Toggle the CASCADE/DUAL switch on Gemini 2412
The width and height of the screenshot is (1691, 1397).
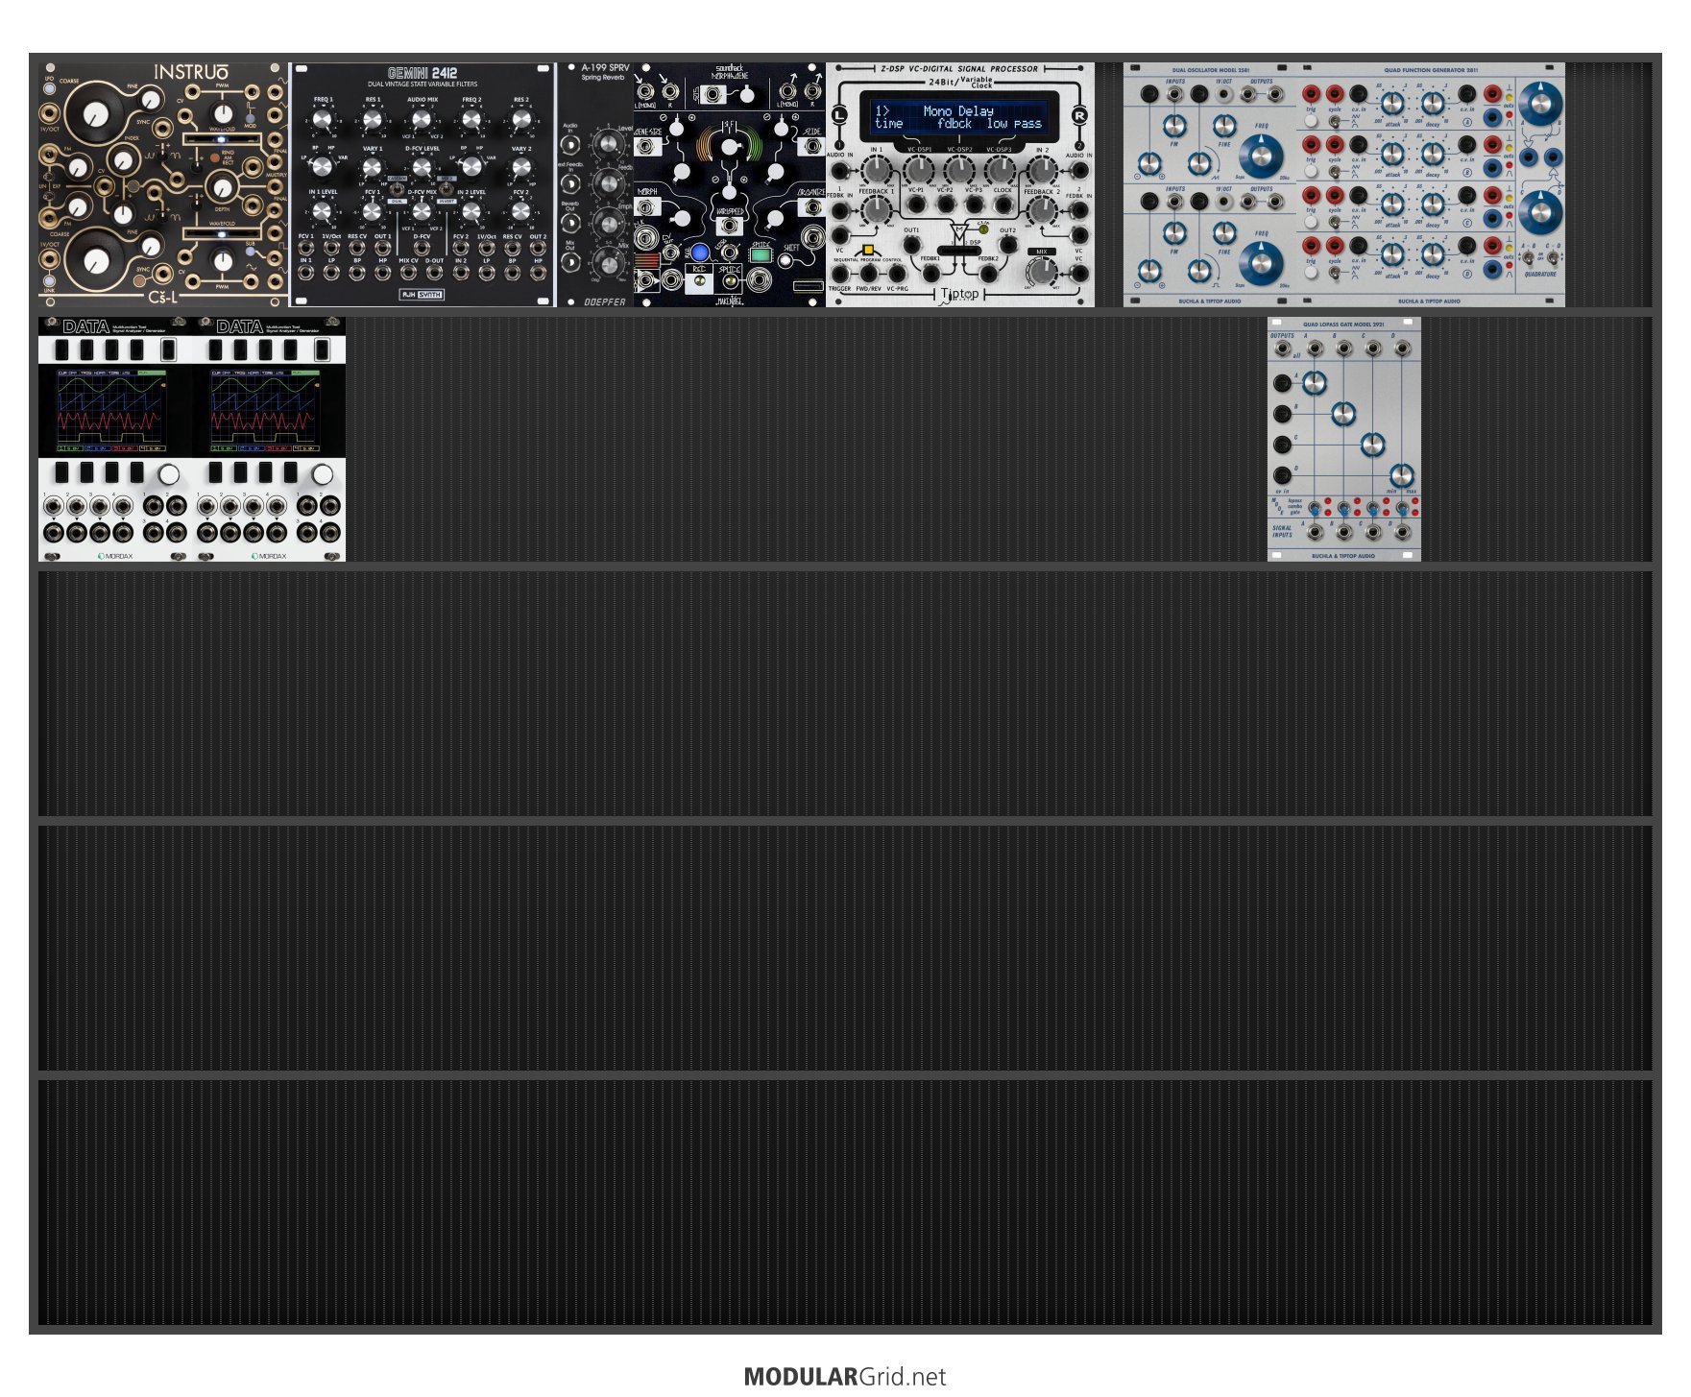coord(397,190)
